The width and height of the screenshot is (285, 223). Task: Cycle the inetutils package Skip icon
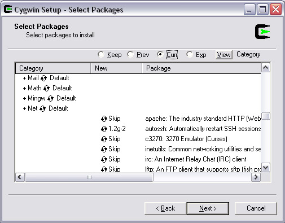pyautogui.click(x=104, y=149)
